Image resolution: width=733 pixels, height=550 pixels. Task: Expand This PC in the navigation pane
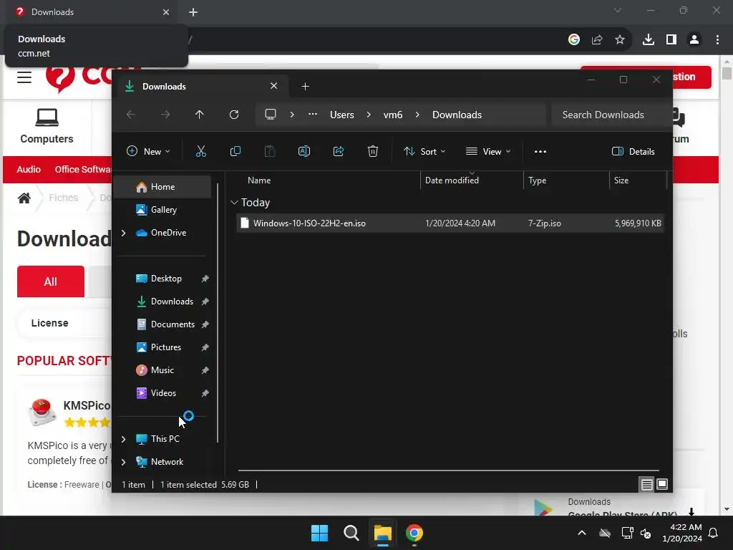pyautogui.click(x=123, y=439)
